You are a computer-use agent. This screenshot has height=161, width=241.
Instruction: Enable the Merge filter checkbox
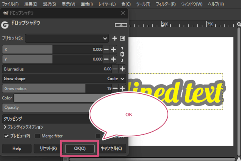click(x=38, y=136)
